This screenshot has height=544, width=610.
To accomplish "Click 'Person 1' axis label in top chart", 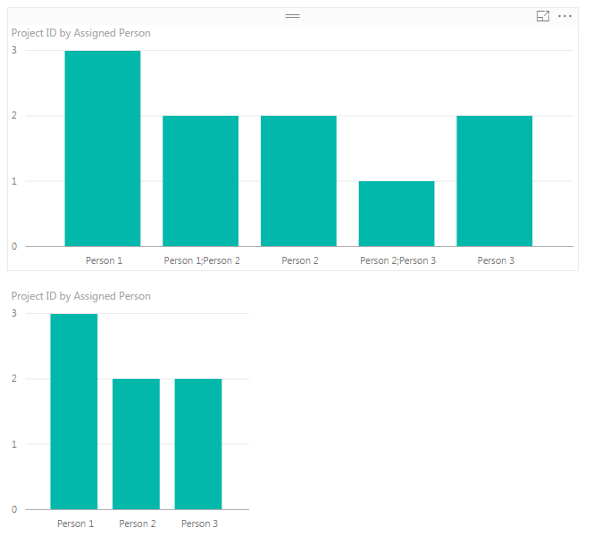I will coord(104,260).
